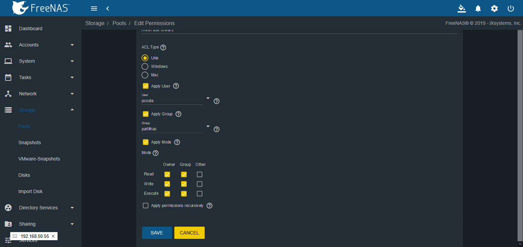Image resolution: width=523 pixels, height=247 pixels.
Task: Collapse sidebar with the left chevron
Action: pos(108,8)
